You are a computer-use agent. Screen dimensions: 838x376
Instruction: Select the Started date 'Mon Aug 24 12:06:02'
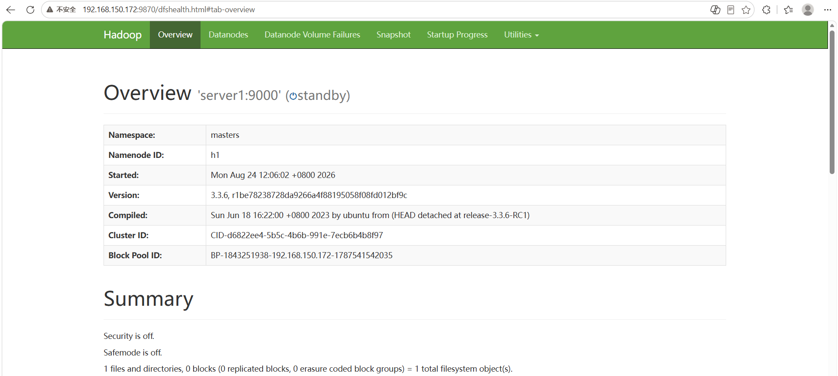273,175
